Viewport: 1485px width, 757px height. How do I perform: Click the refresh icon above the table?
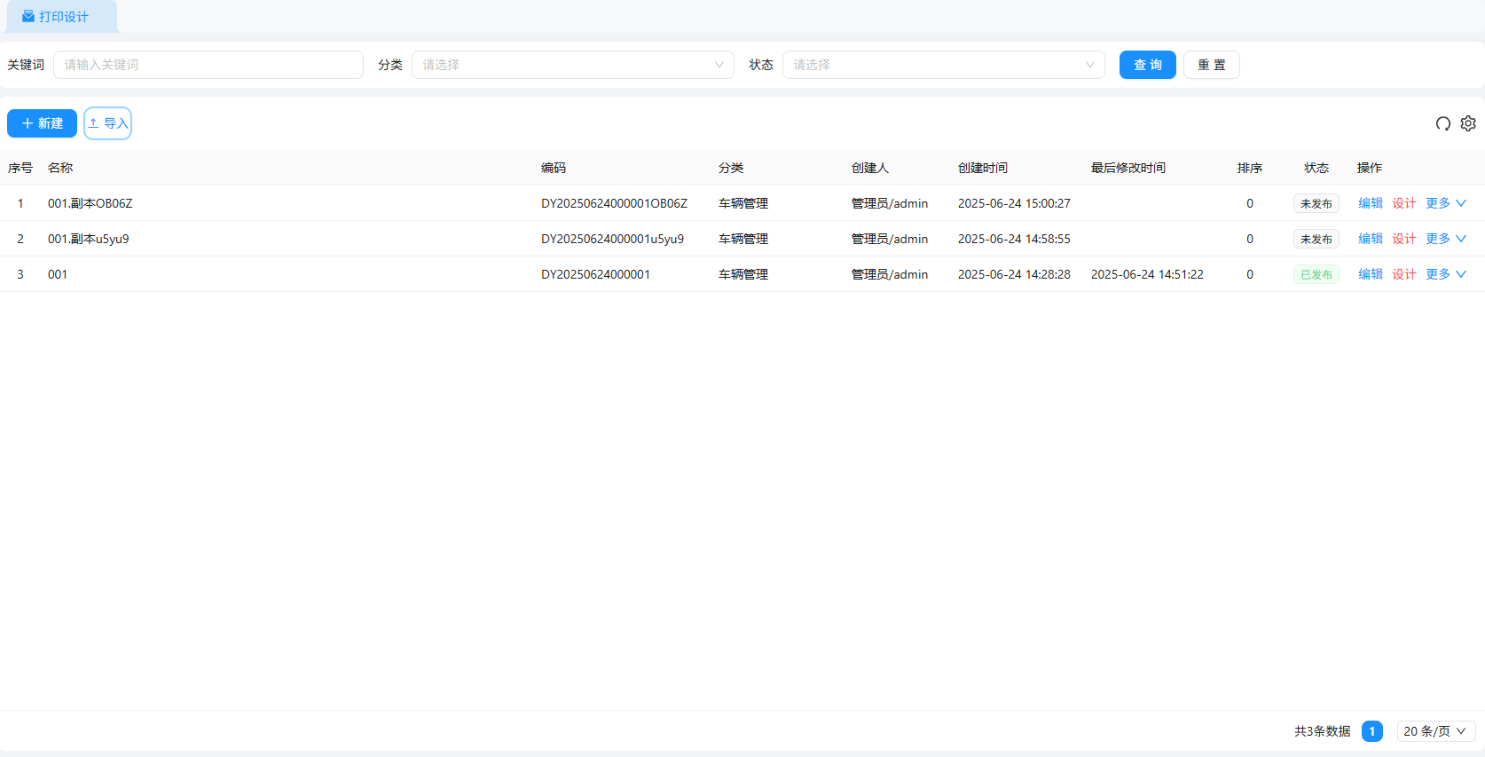1442,123
